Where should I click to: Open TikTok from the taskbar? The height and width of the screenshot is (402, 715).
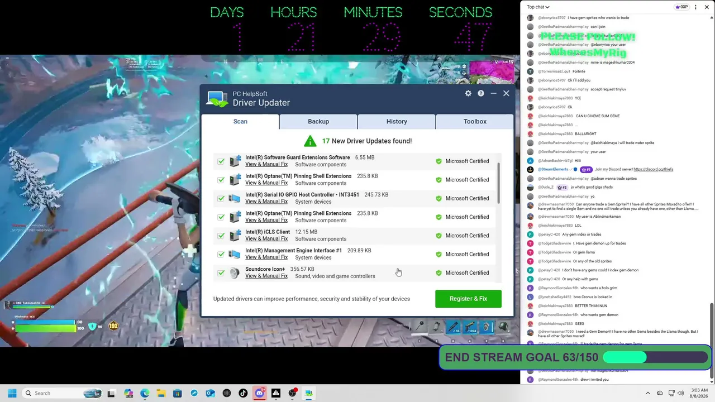243,393
